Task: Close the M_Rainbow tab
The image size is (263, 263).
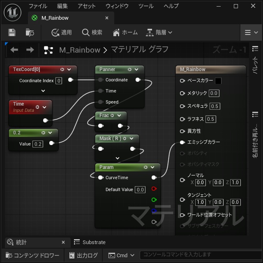Action: (x=107, y=18)
